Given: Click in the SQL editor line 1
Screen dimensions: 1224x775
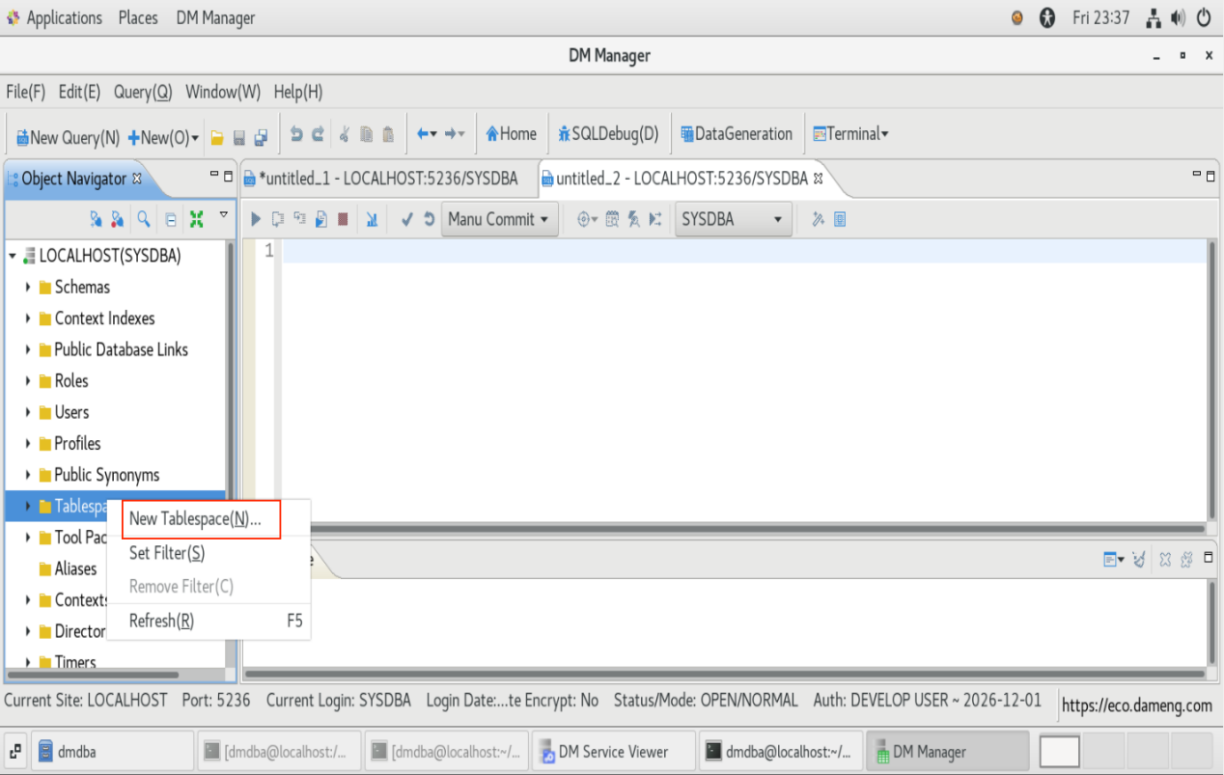Looking at the screenshot, I should tap(743, 251).
